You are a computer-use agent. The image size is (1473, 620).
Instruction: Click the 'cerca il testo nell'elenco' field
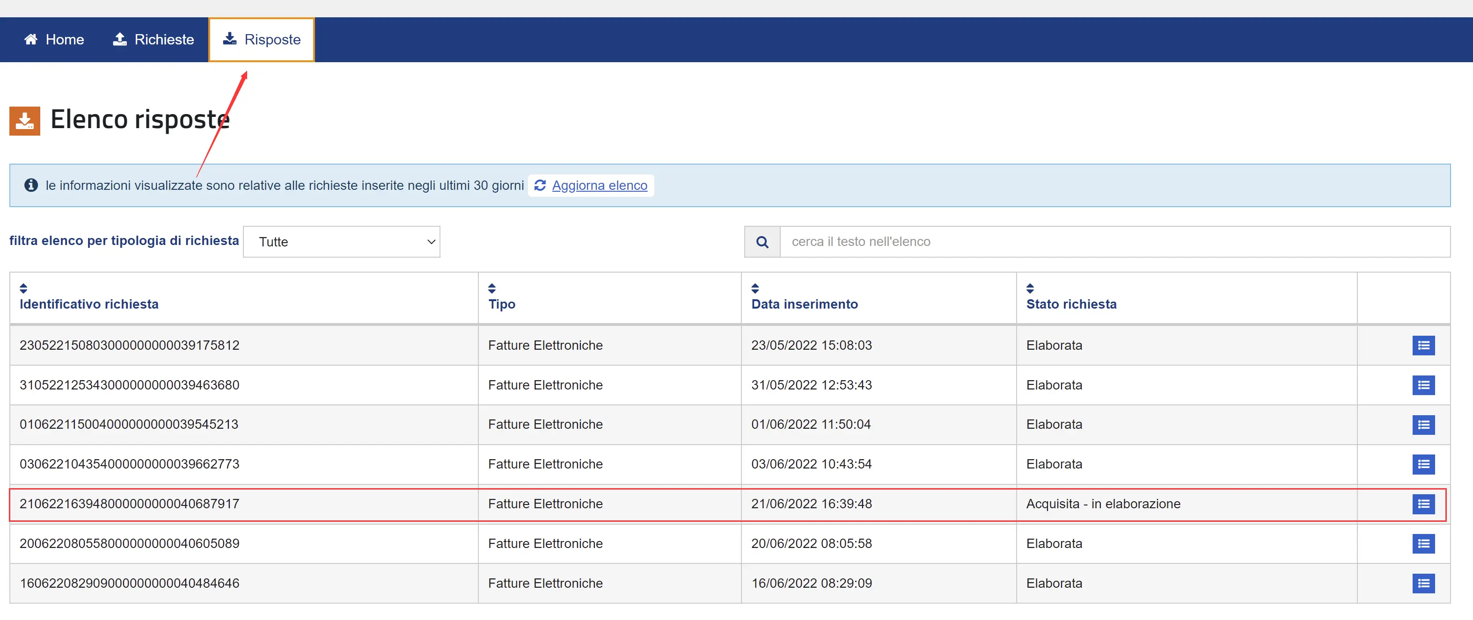(x=1114, y=242)
